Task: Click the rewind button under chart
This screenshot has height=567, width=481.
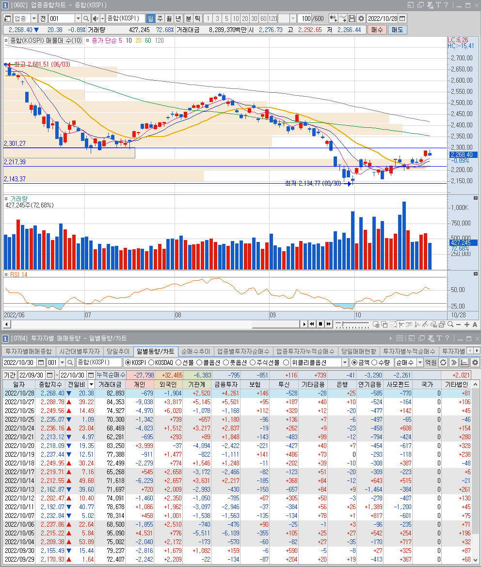Action: 312,324
